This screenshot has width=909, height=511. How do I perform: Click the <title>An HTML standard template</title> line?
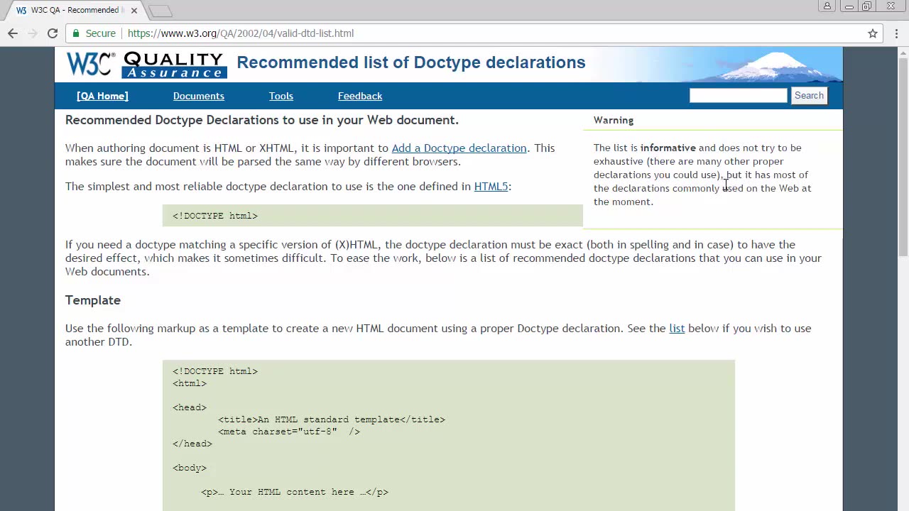[x=332, y=419]
